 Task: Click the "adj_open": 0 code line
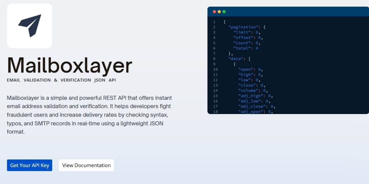(x=256, y=112)
